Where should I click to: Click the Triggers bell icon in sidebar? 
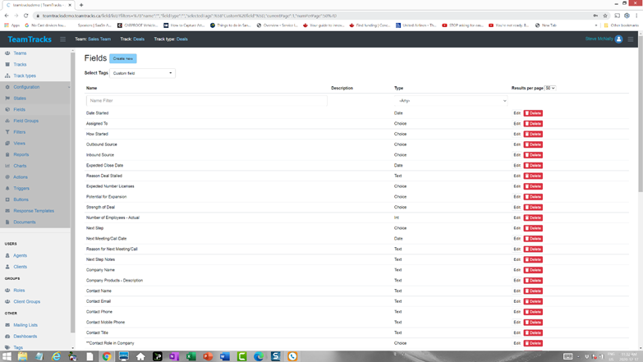(7, 188)
